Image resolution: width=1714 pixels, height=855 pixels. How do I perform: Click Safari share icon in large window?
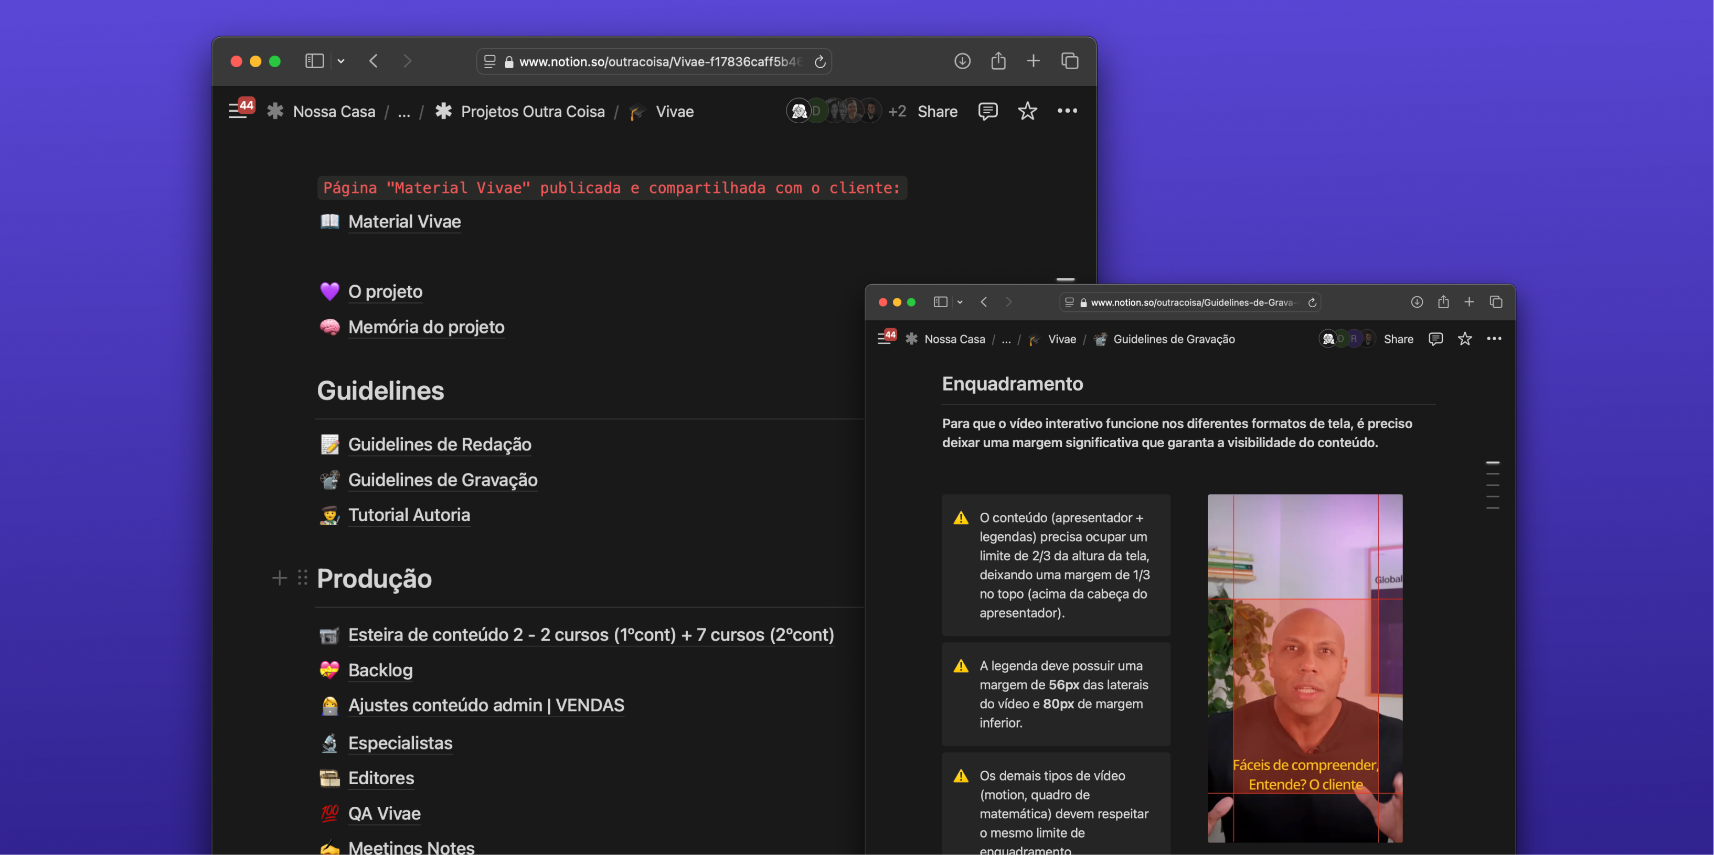click(x=998, y=61)
